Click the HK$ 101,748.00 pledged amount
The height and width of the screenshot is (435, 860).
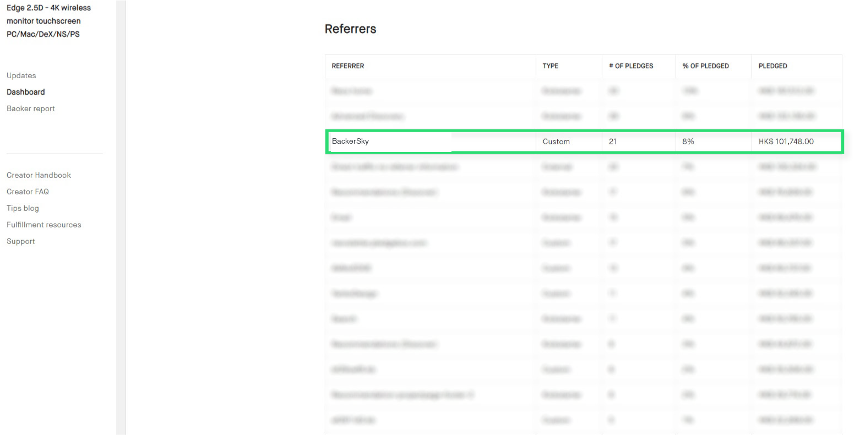[x=786, y=142]
